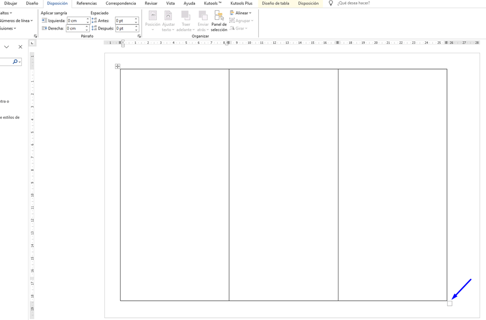Open page setup dialog launcher
This screenshot has height=320, width=486.
tap(35, 36)
